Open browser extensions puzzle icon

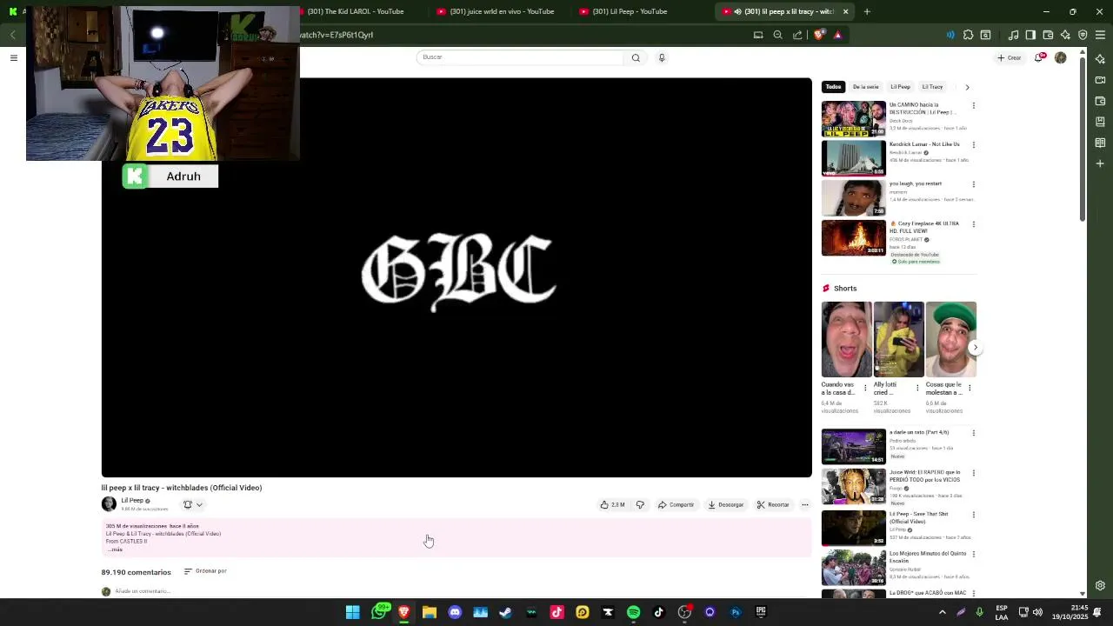pyautogui.click(x=968, y=35)
